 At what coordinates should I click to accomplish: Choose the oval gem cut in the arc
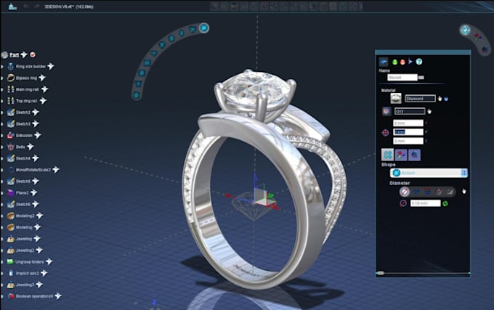pyautogui.click(x=171, y=38)
